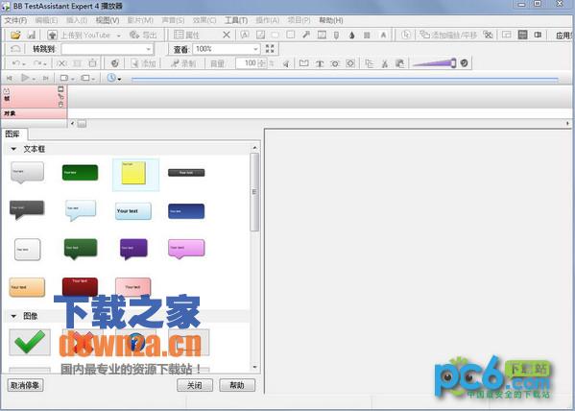Select the highlighter pen tool
Screen dimensions: 575x411
coord(336,36)
